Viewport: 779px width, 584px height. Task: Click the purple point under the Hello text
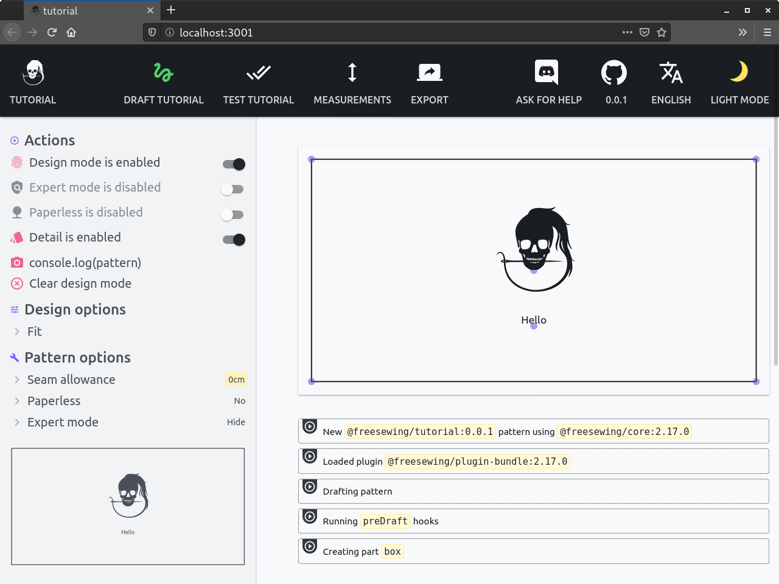click(x=534, y=326)
